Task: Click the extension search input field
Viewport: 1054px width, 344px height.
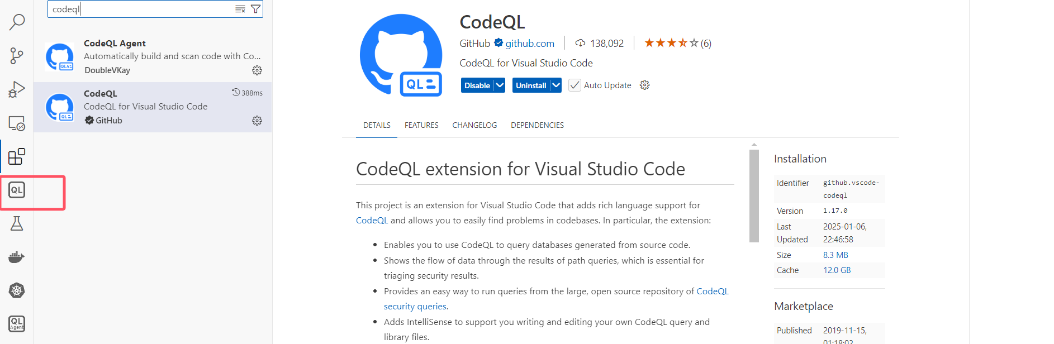Action: point(140,9)
